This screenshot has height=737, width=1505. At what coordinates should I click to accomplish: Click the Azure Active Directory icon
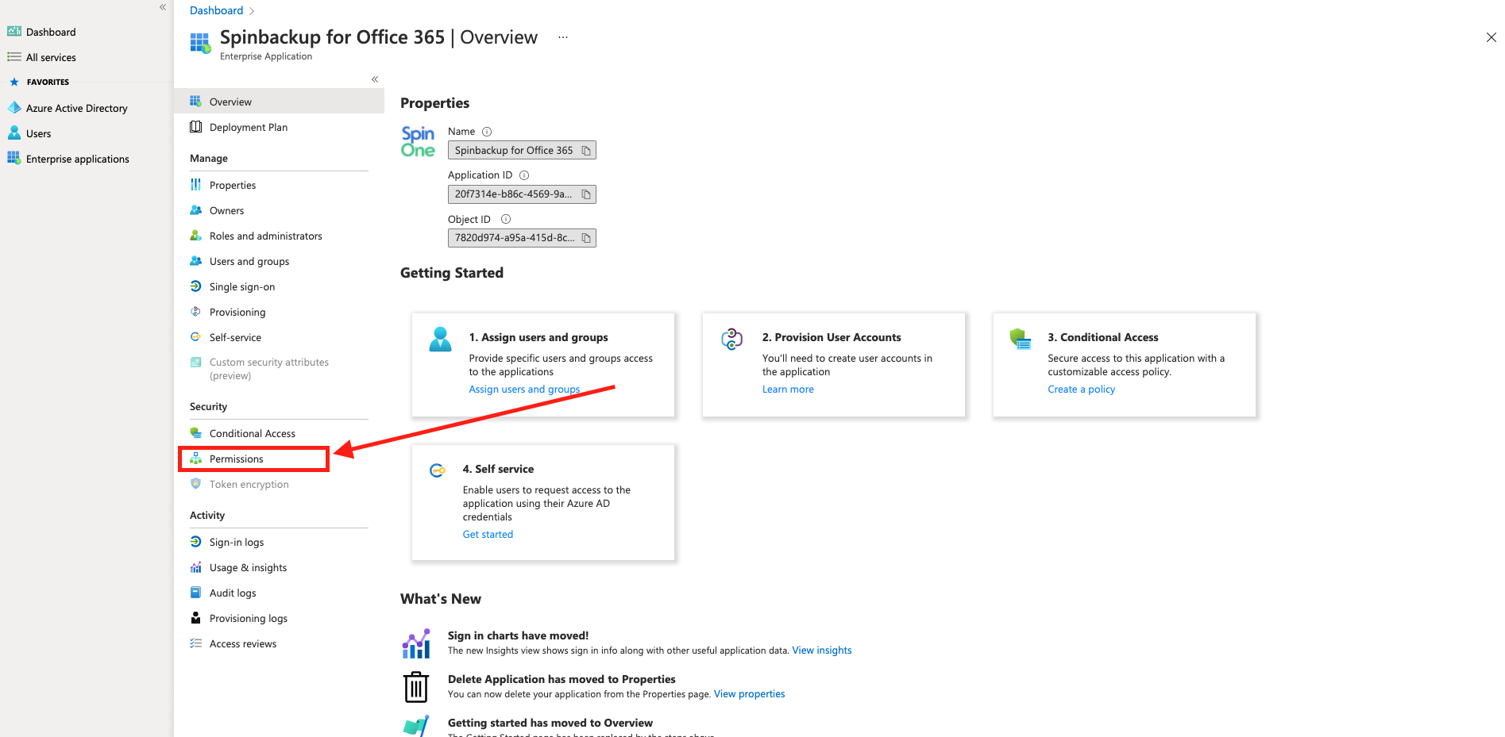14,108
